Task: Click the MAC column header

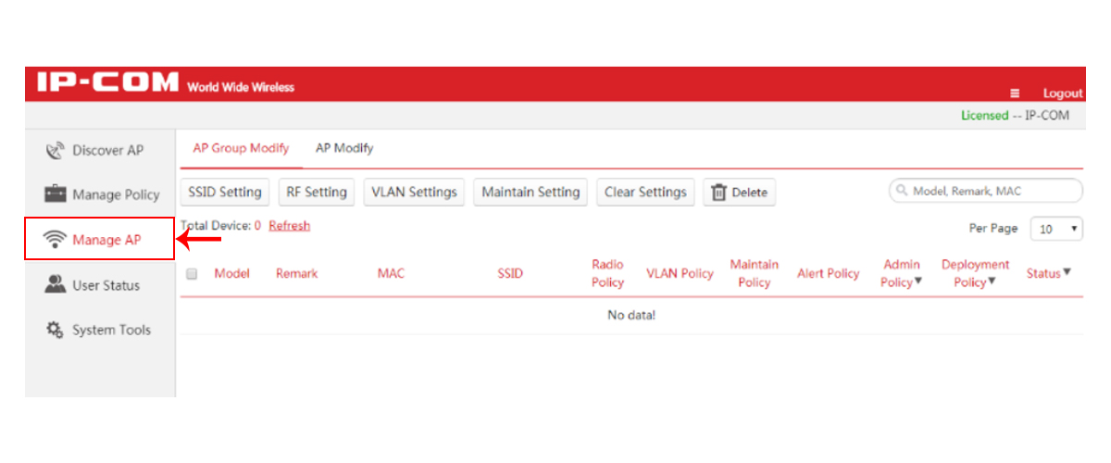Action: tap(391, 273)
